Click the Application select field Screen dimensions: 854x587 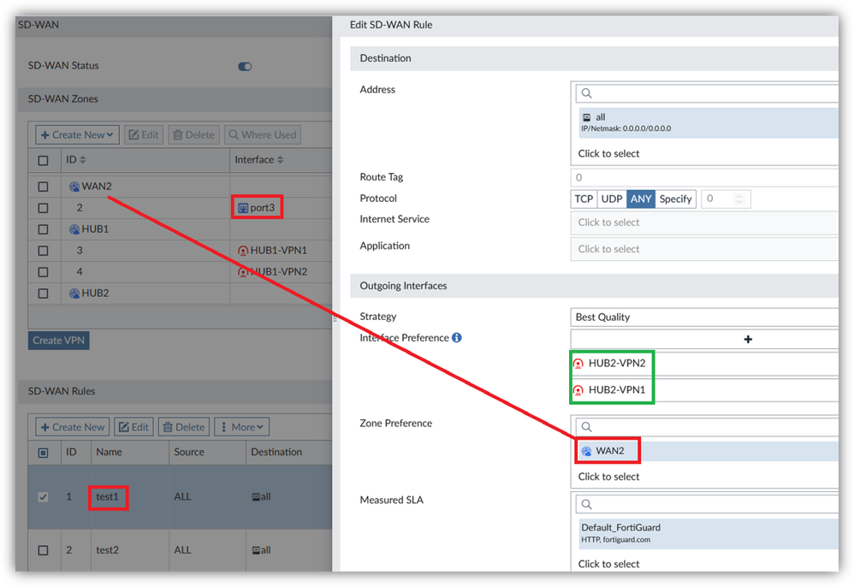pyautogui.click(x=704, y=249)
